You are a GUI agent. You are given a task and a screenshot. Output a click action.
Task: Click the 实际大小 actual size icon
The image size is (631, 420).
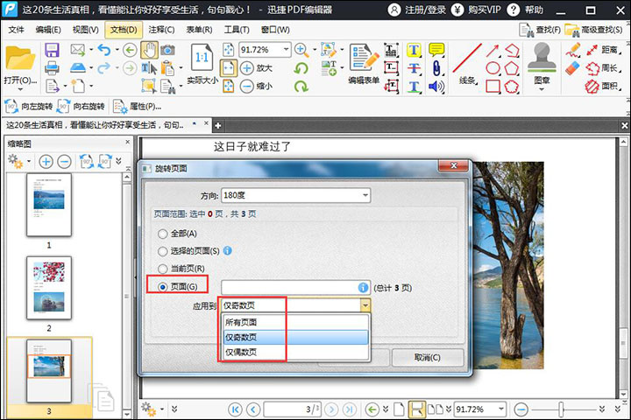tap(201, 59)
